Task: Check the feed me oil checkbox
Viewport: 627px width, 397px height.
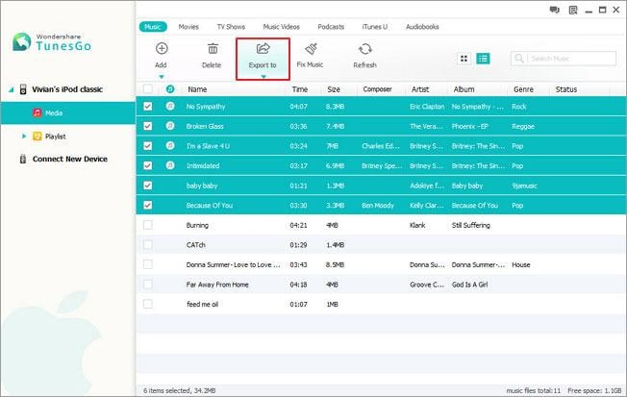Action: pos(147,304)
